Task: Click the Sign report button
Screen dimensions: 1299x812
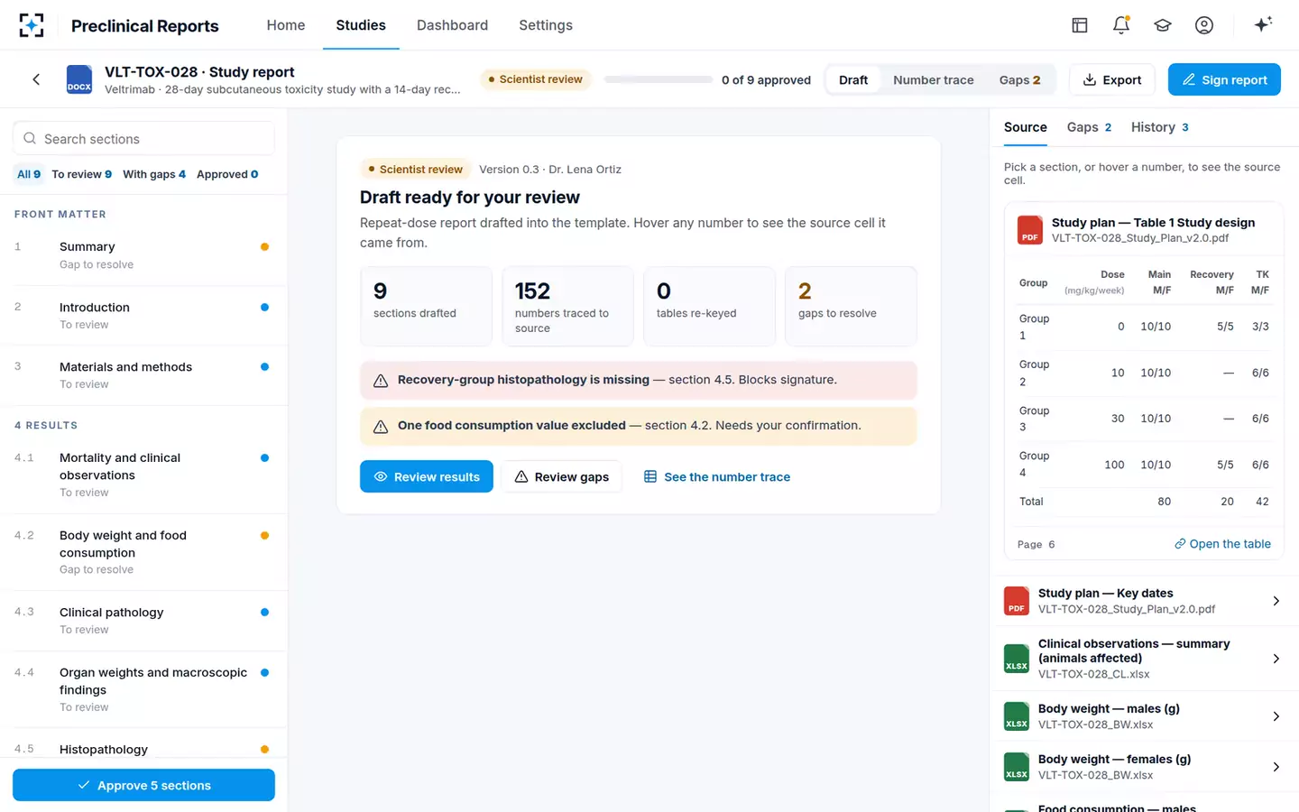Action: click(x=1224, y=79)
